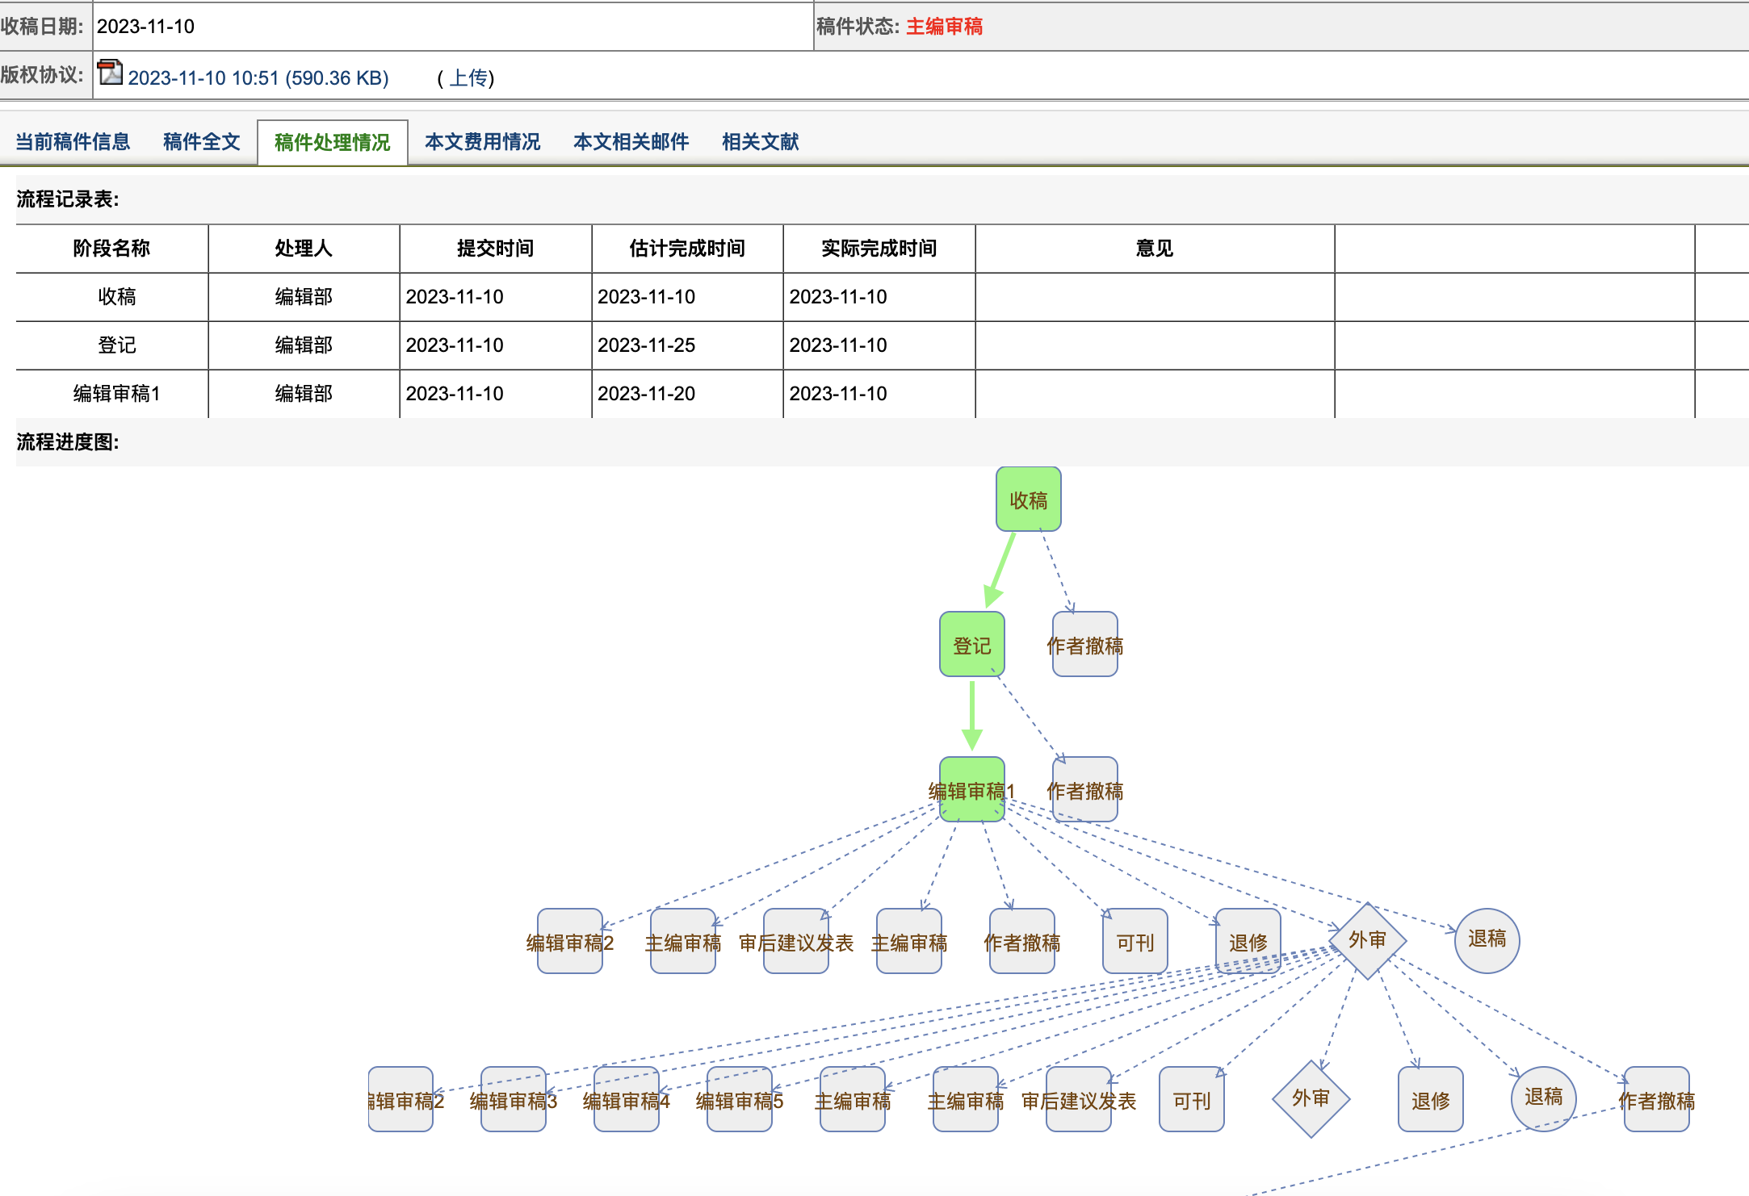The image size is (1749, 1196).
Task: Click 可刊 node in the upper branch row
Action: click(1135, 941)
